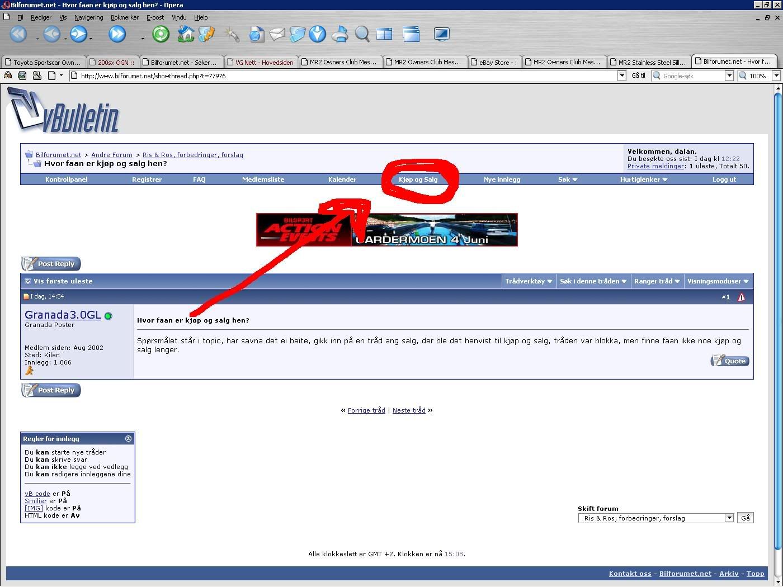Switch to the MR2 Stainless Steel Sill tab
The image size is (783, 587).
coord(649,62)
